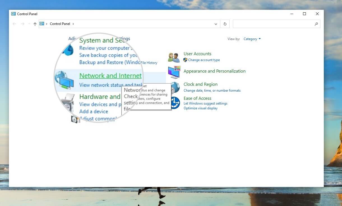Expand the chevron after Control Panel breadcrumb

pyautogui.click(x=73, y=24)
